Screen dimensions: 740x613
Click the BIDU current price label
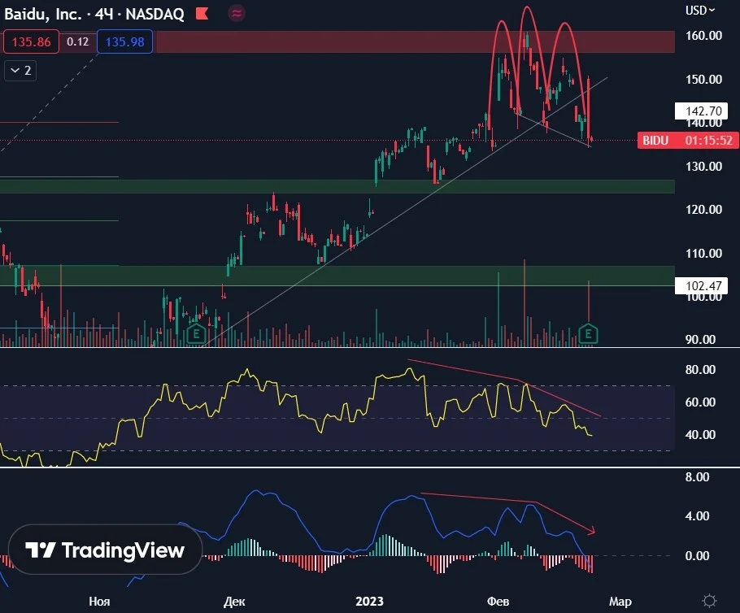click(x=688, y=140)
